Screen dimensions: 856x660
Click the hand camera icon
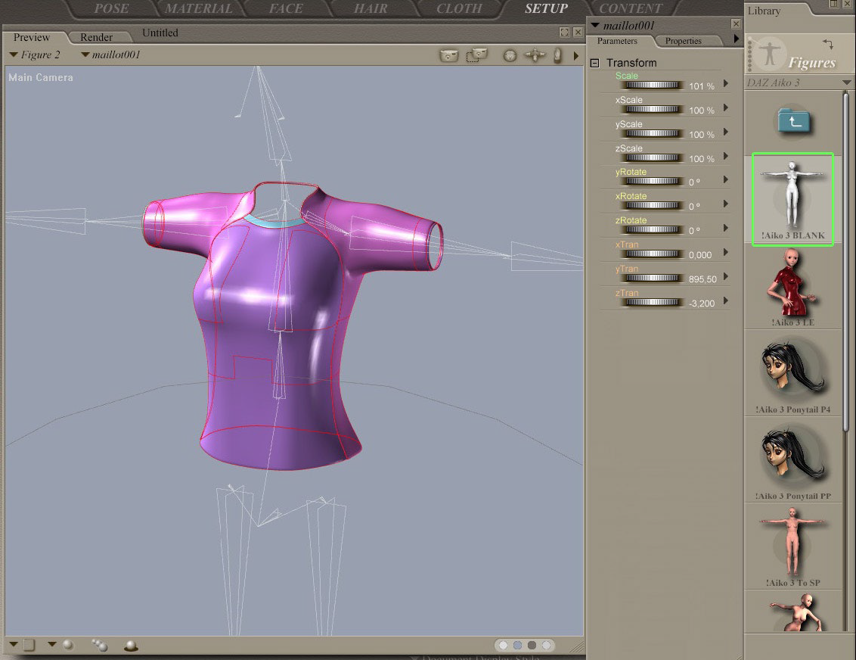pos(557,55)
